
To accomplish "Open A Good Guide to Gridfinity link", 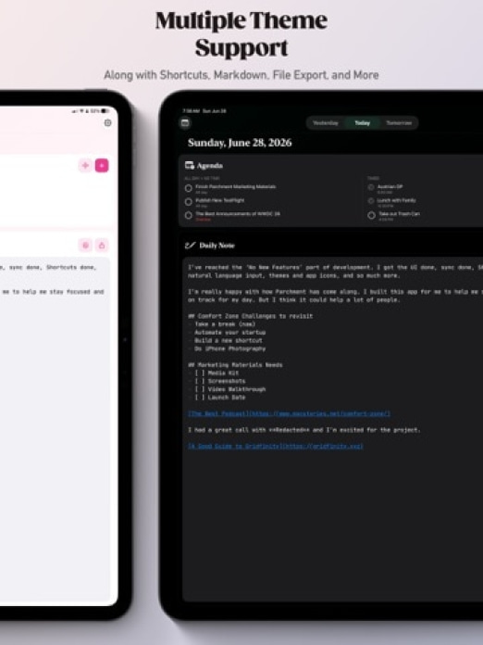I will tap(276, 446).
